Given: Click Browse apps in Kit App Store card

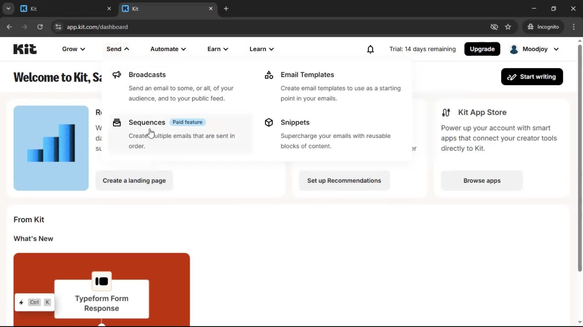Looking at the screenshot, I should click(482, 180).
